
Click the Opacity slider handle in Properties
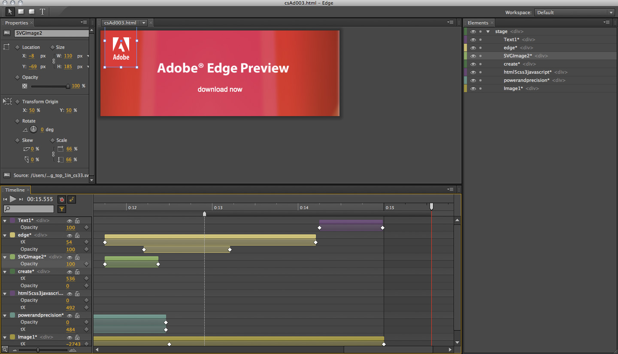pos(68,86)
